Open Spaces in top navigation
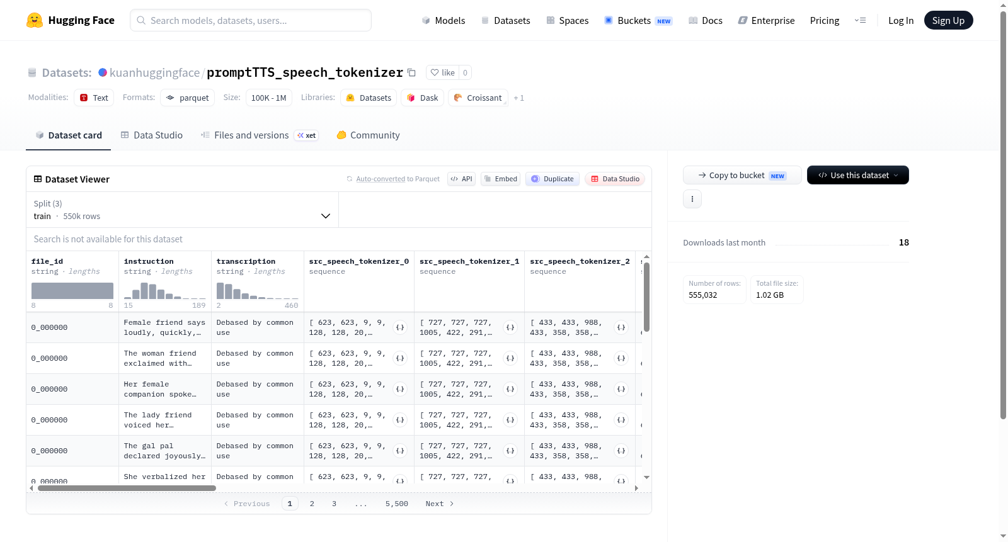This screenshot has height=542, width=1008. point(567,20)
